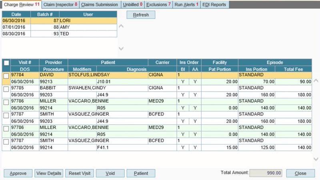This screenshot has width=320, height=180.
Task: Click total fee 90.00 cell
Action: coord(293,82)
